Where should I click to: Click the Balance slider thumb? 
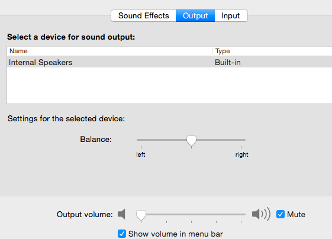(x=191, y=141)
